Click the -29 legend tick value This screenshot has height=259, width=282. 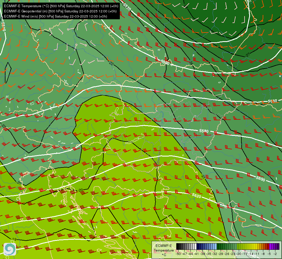click(221, 254)
